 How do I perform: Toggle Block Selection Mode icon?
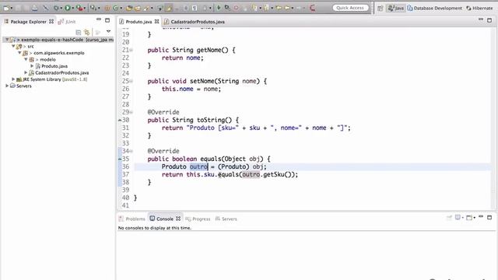coord(186,8)
